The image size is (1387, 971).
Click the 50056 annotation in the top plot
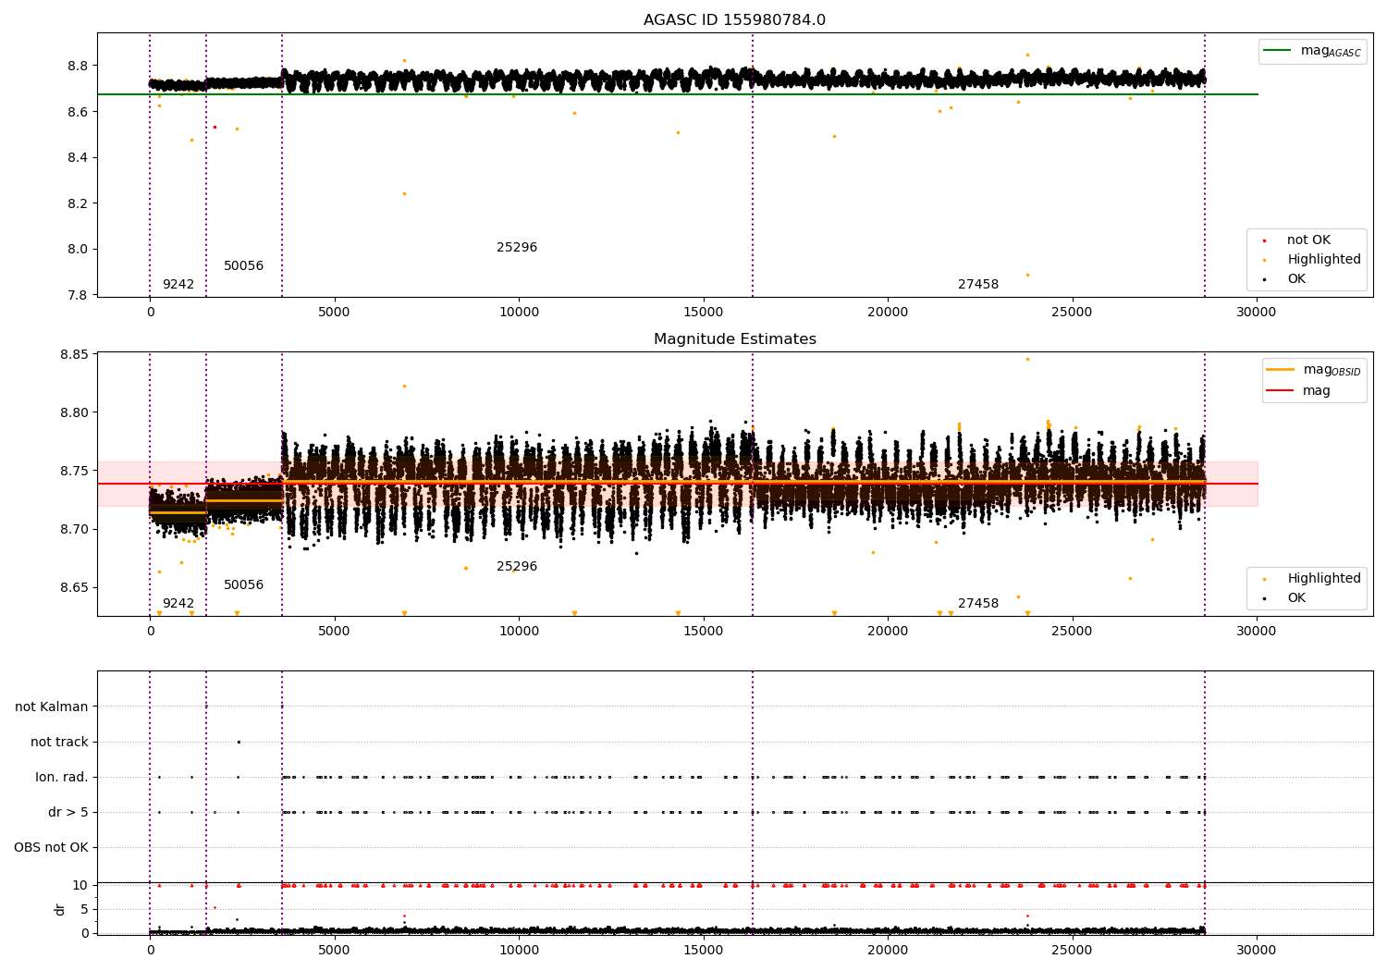coord(244,266)
